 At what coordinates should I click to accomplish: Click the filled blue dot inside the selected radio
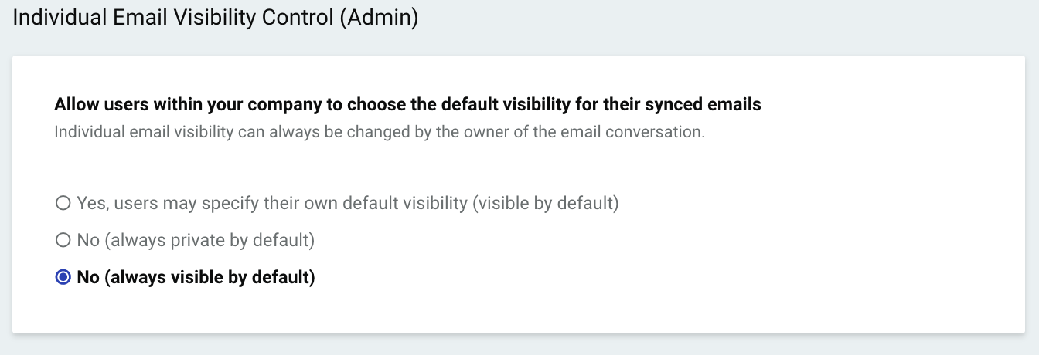point(63,278)
